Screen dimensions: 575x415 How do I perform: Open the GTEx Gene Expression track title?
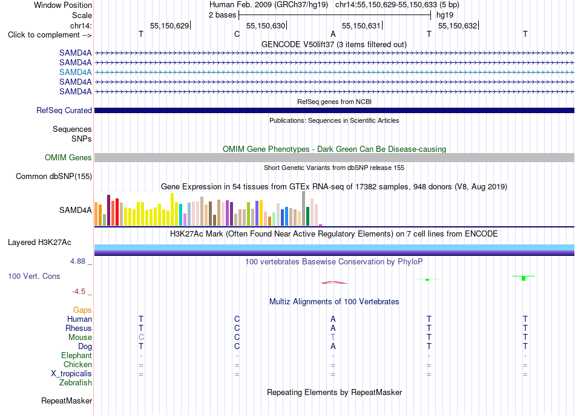coord(334,186)
